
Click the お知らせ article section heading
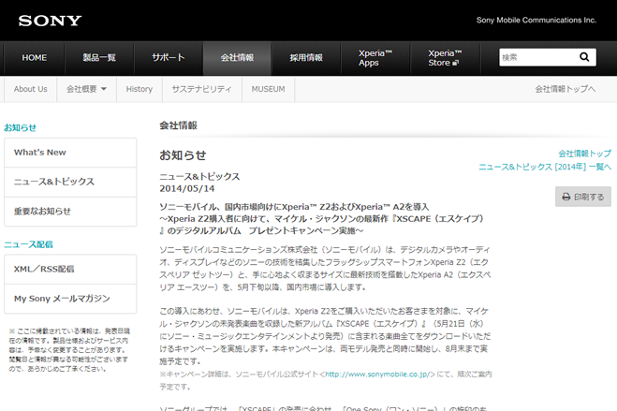pyautogui.click(x=183, y=155)
